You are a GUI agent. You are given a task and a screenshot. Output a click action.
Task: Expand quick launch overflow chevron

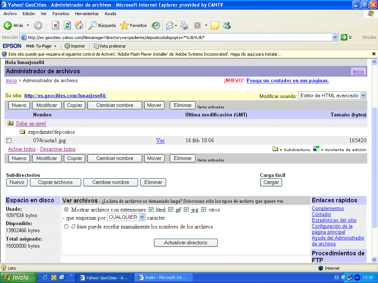(71, 276)
